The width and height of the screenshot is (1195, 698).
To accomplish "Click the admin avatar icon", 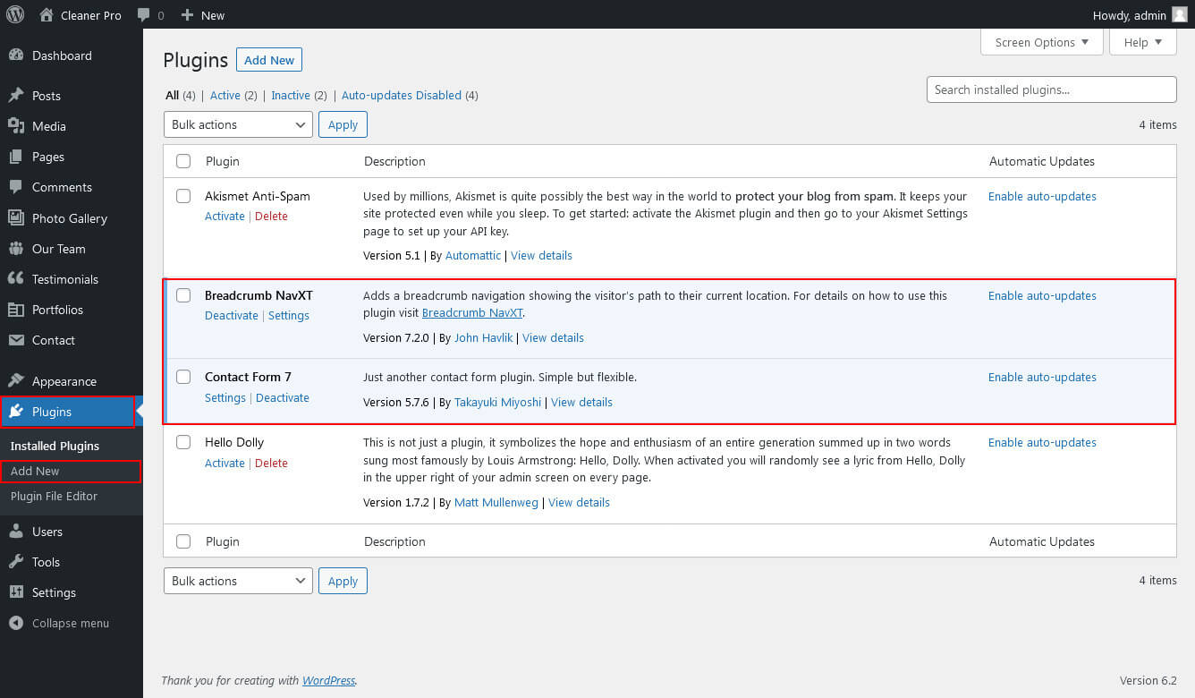I will (1180, 15).
